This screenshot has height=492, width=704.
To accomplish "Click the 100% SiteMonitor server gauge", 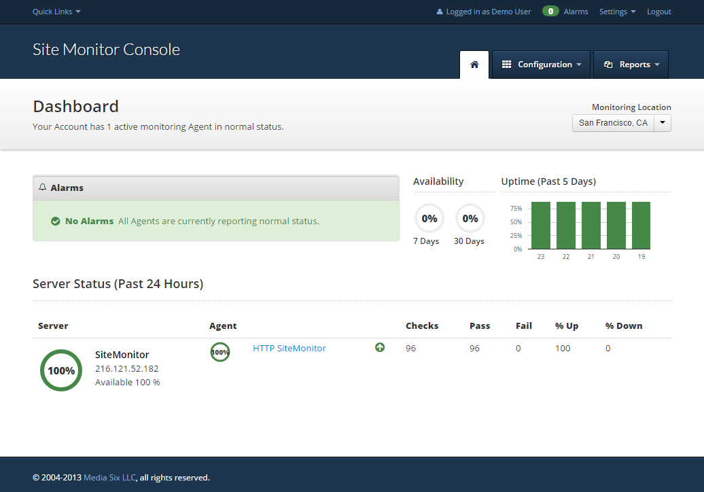I will [x=61, y=370].
